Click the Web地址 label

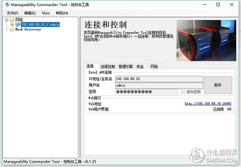click(x=95, y=104)
